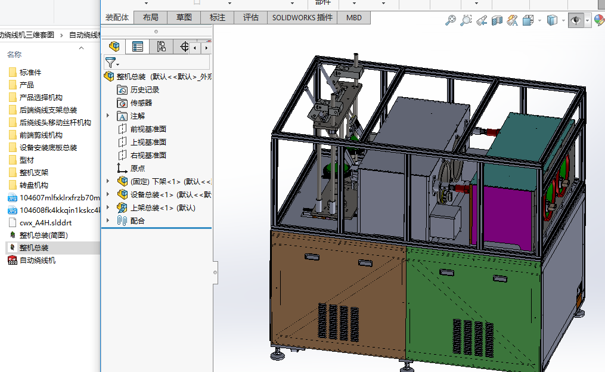The width and height of the screenshot is (605, 372).
Task: Click the Previous View icon
Action: tap(482, 21)
